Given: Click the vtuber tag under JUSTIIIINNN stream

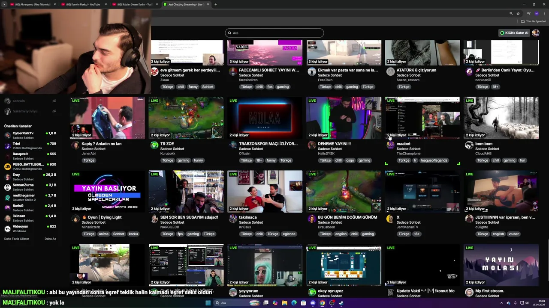Looking at the screenshot, I should (x=514, y=234).
